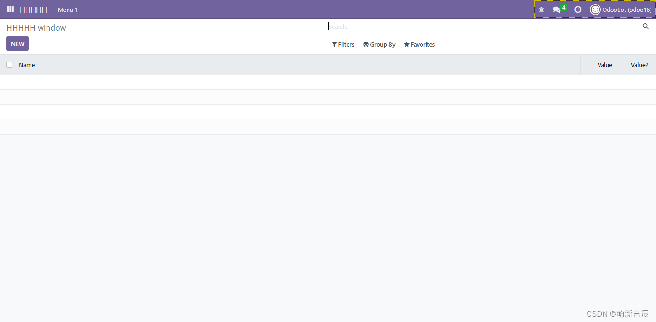Click the HHHHH app title
The image size is (656, 322).
[33, 9]
